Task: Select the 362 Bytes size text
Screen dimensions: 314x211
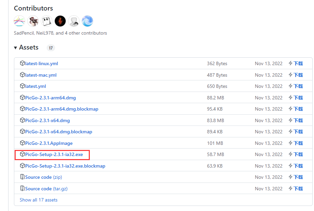Action: point(217,63)
